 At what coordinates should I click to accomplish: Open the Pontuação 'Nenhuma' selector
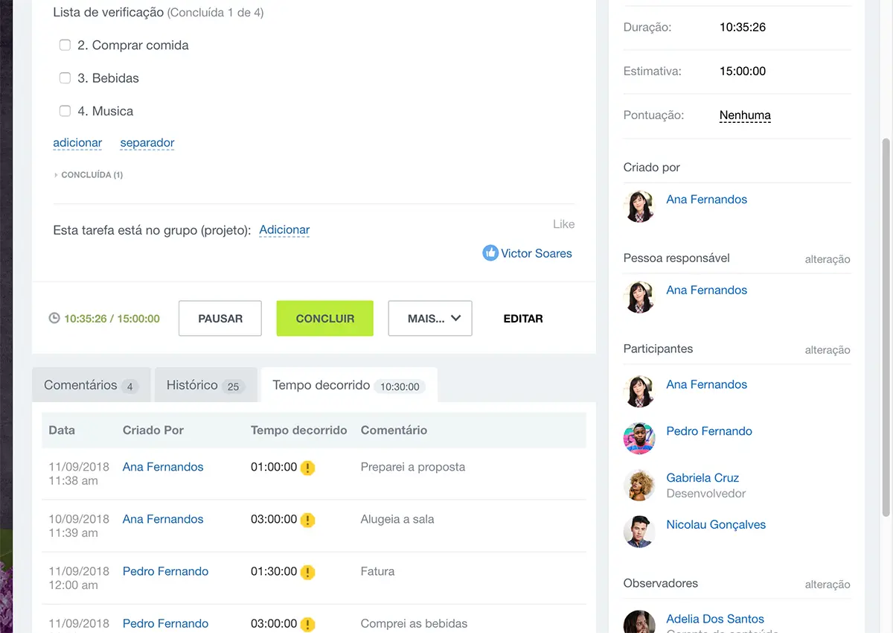(x=745, y=115)
